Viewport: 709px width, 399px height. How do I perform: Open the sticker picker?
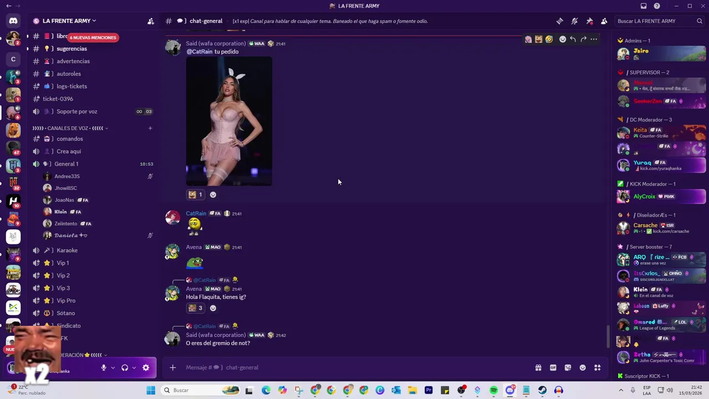click(x=568, y=367)
